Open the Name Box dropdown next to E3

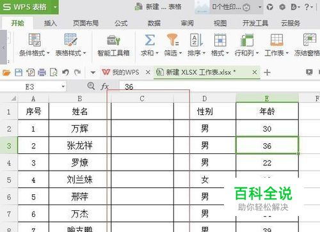coord(63,87)
